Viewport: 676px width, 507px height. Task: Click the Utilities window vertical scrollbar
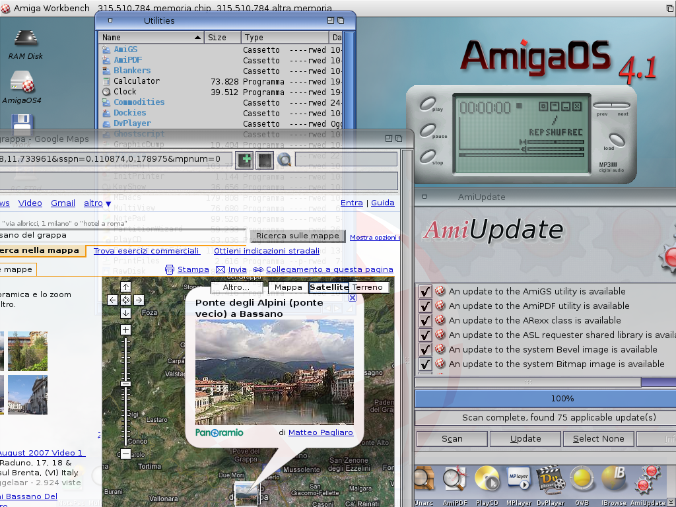[349, 82]
